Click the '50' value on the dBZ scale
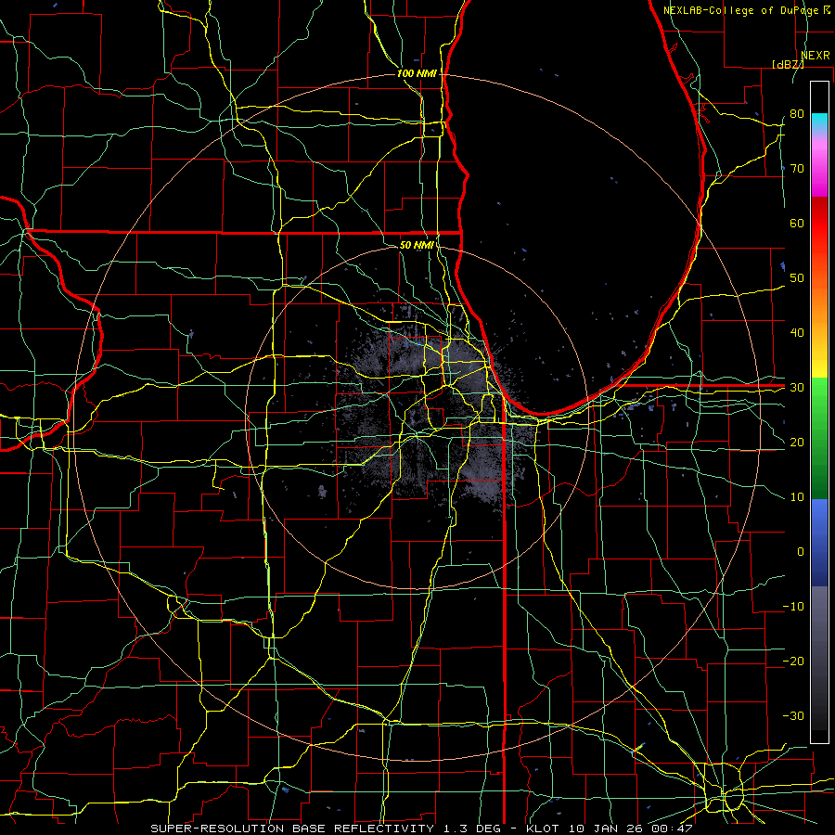 click(797, 278)
